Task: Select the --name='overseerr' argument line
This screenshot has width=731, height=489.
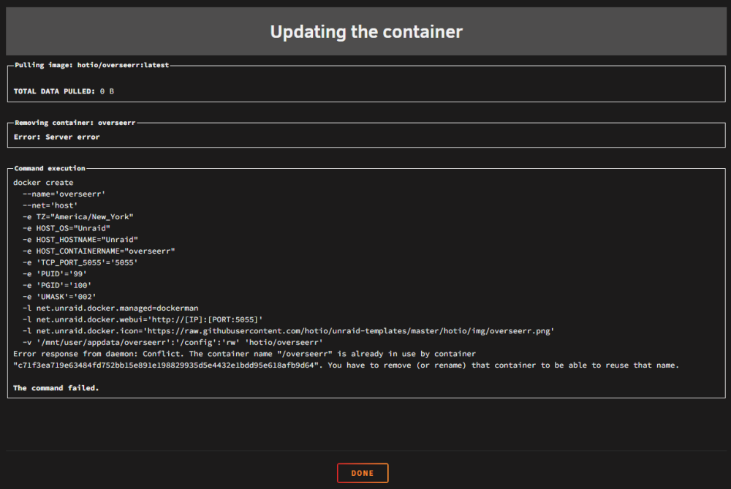Action: [64, 194]
